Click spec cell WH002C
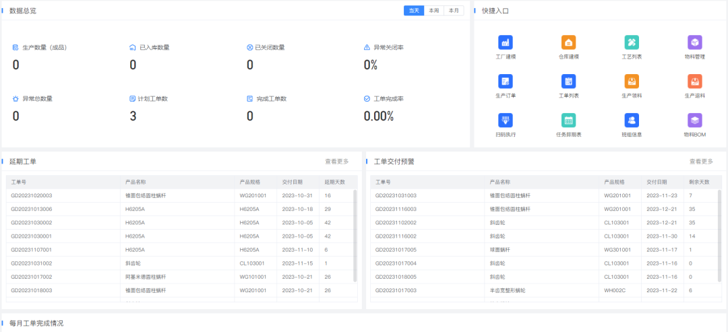Viewport: 728px width, 332px height. pyautogui.click(x=614, y=290)
